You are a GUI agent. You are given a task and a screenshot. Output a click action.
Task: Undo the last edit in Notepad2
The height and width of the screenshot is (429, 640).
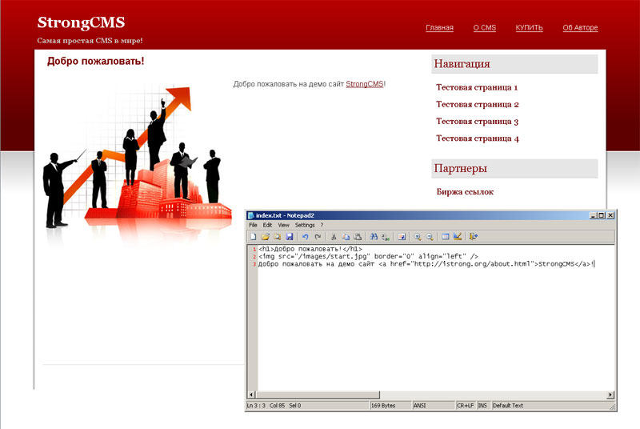[x=306, y=236]
